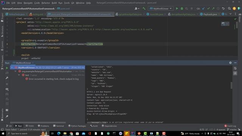
Task: Click the master git branch widget
Action: coord(232,130)
